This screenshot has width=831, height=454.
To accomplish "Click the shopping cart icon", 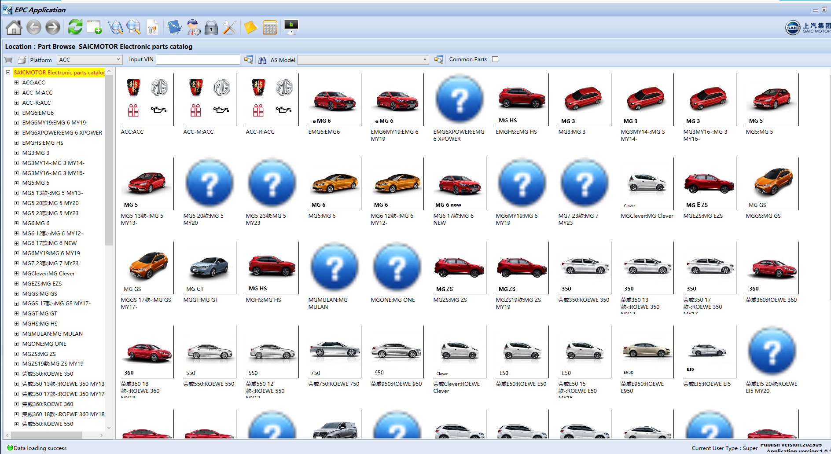I will [x=8, y=60].
